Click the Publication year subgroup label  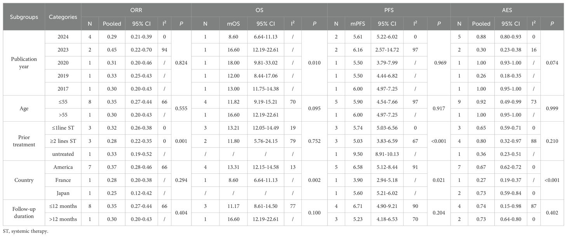[23, 63]
